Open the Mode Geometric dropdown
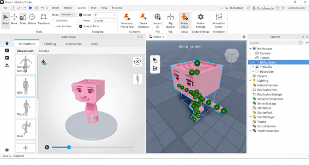This screenshot has height=165, width=309. pos(68,15)
